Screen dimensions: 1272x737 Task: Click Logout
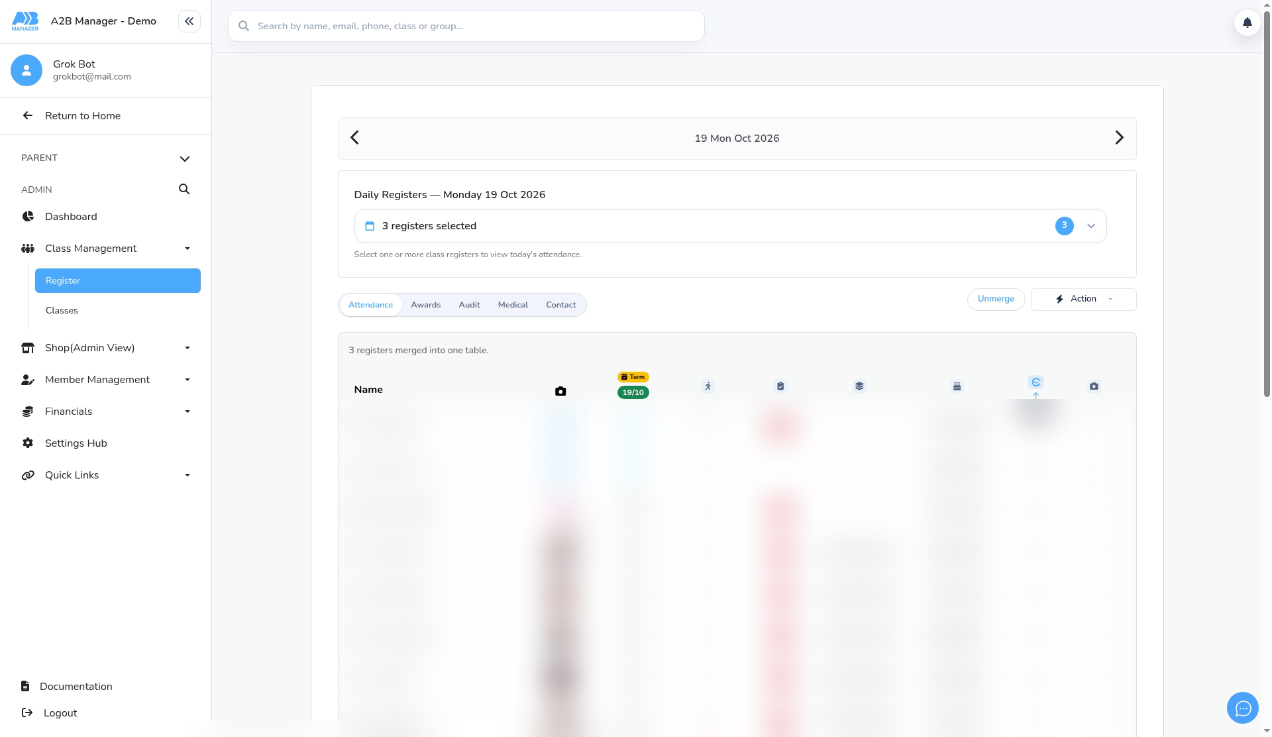(60, 713)
